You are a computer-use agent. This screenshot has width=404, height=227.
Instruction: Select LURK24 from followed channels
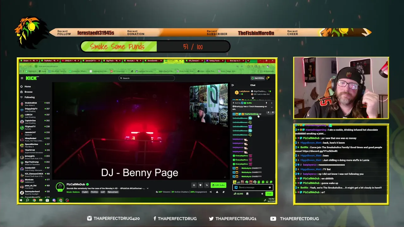[35, 116]
